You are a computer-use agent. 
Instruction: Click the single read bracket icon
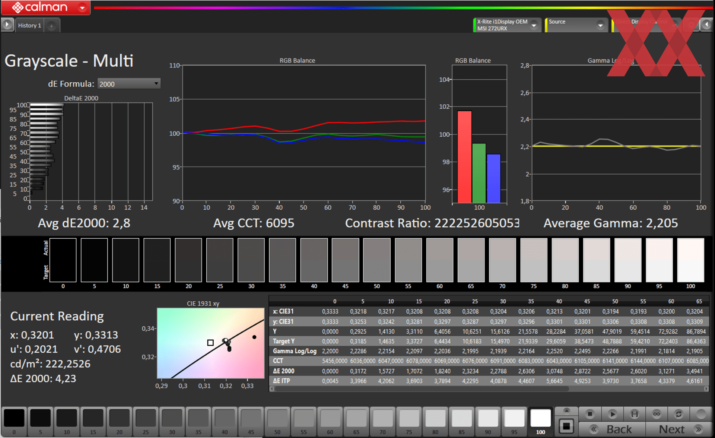click(634, 414)
